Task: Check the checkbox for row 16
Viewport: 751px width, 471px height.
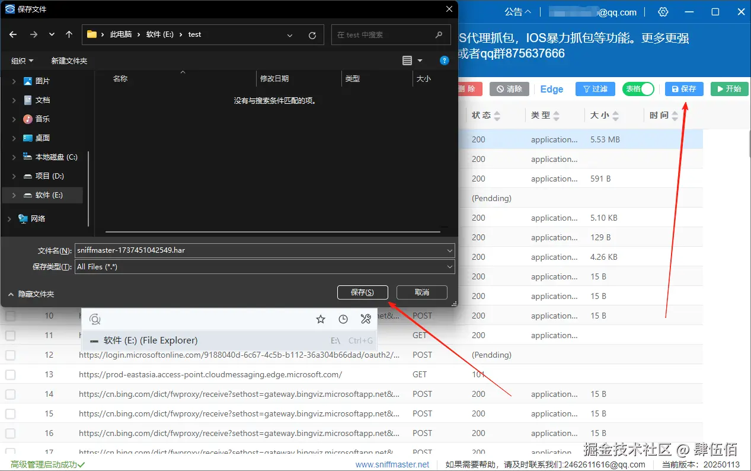Action: (11, 433)
